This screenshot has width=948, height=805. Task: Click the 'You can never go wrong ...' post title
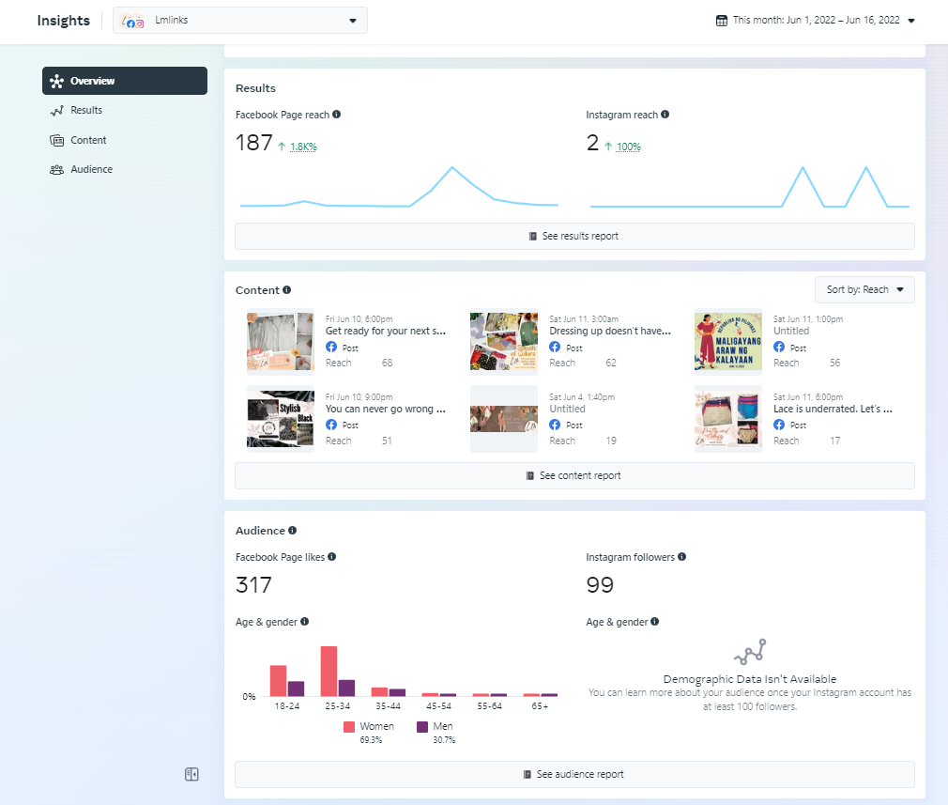(386, 410)
